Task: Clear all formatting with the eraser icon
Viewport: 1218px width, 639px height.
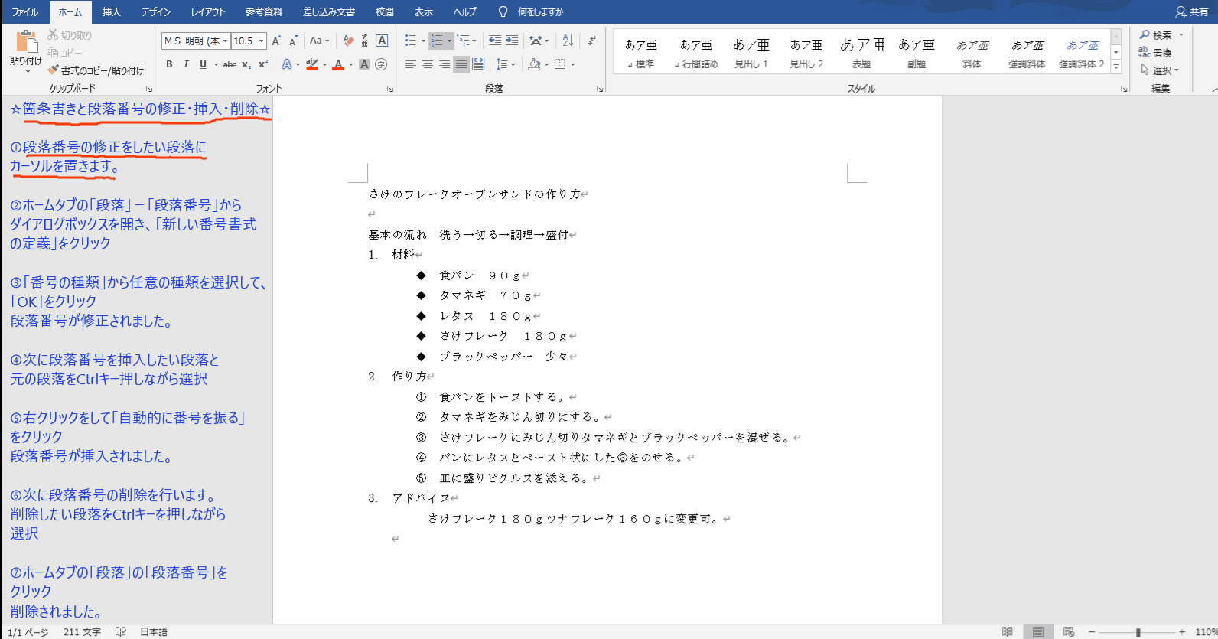Action: 348,41
